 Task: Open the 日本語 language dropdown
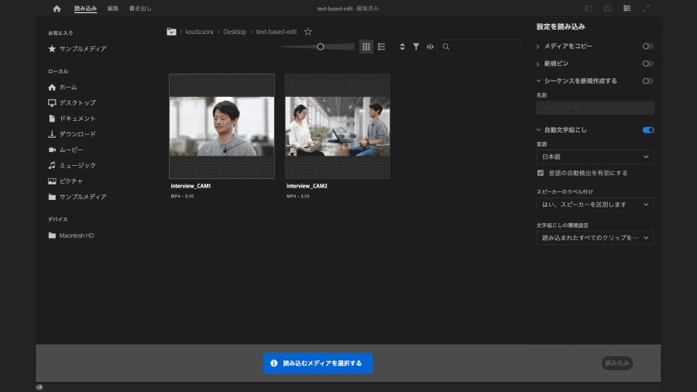pos(596,157)
